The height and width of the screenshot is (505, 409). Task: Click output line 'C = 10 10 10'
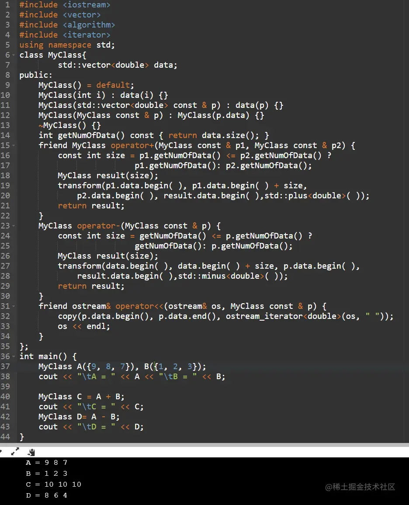tap(53, 484)
